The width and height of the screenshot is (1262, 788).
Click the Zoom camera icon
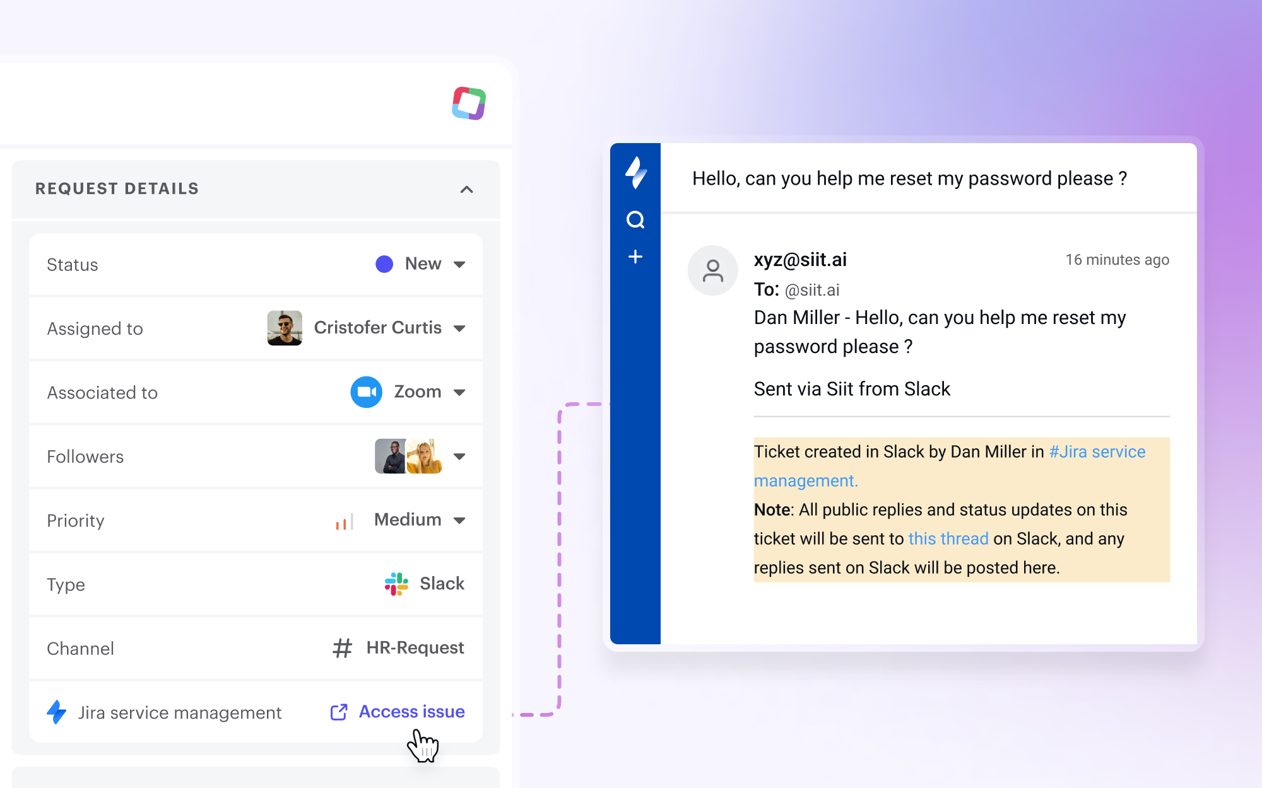coord(366,392)
